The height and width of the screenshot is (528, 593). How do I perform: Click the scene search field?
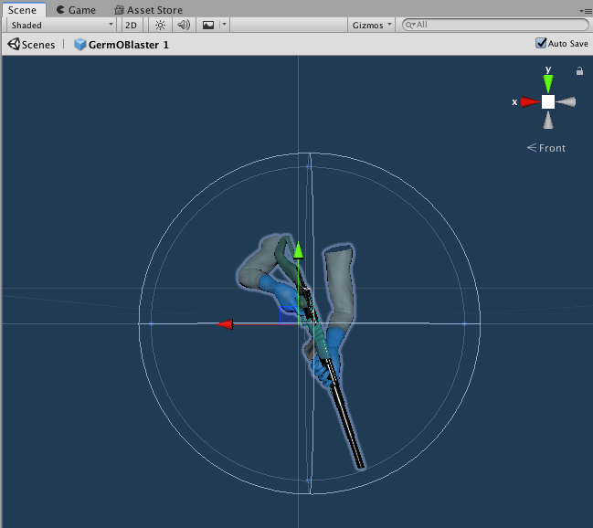(x=498, y=26)
